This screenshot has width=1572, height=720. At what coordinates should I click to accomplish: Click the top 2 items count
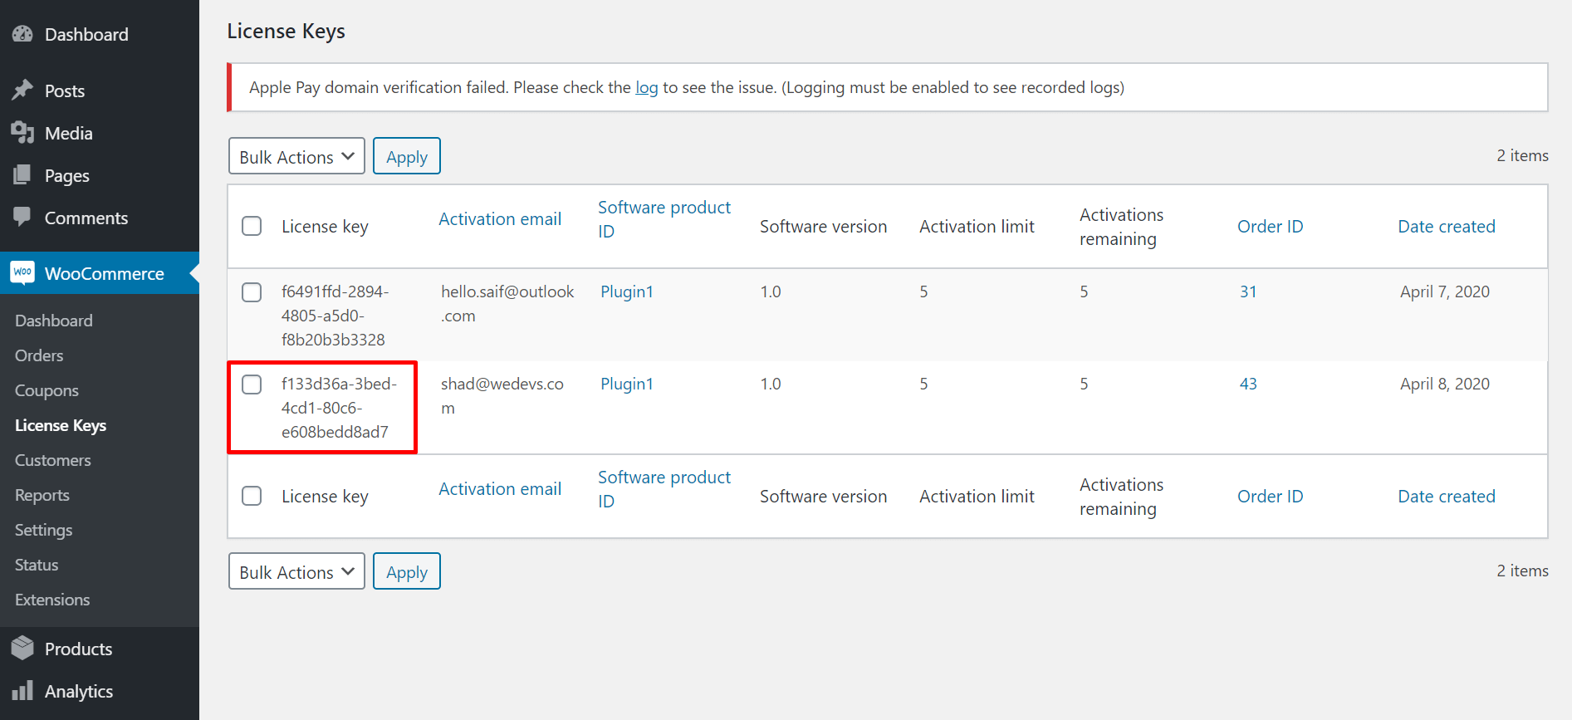click(x=1522, y=155)
